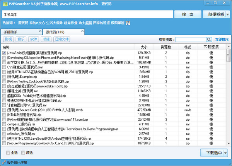This screenshot has width=232, height=166.
Task: Click the 搜索 search button
Action: pos(188,14)
